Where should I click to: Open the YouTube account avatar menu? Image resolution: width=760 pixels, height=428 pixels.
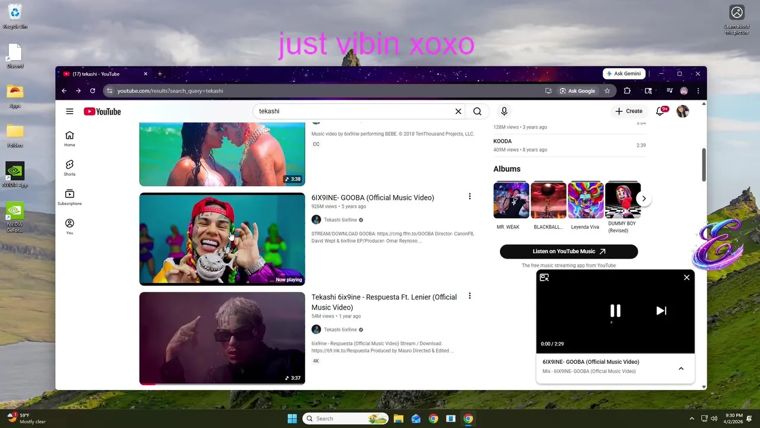point(683,111)
